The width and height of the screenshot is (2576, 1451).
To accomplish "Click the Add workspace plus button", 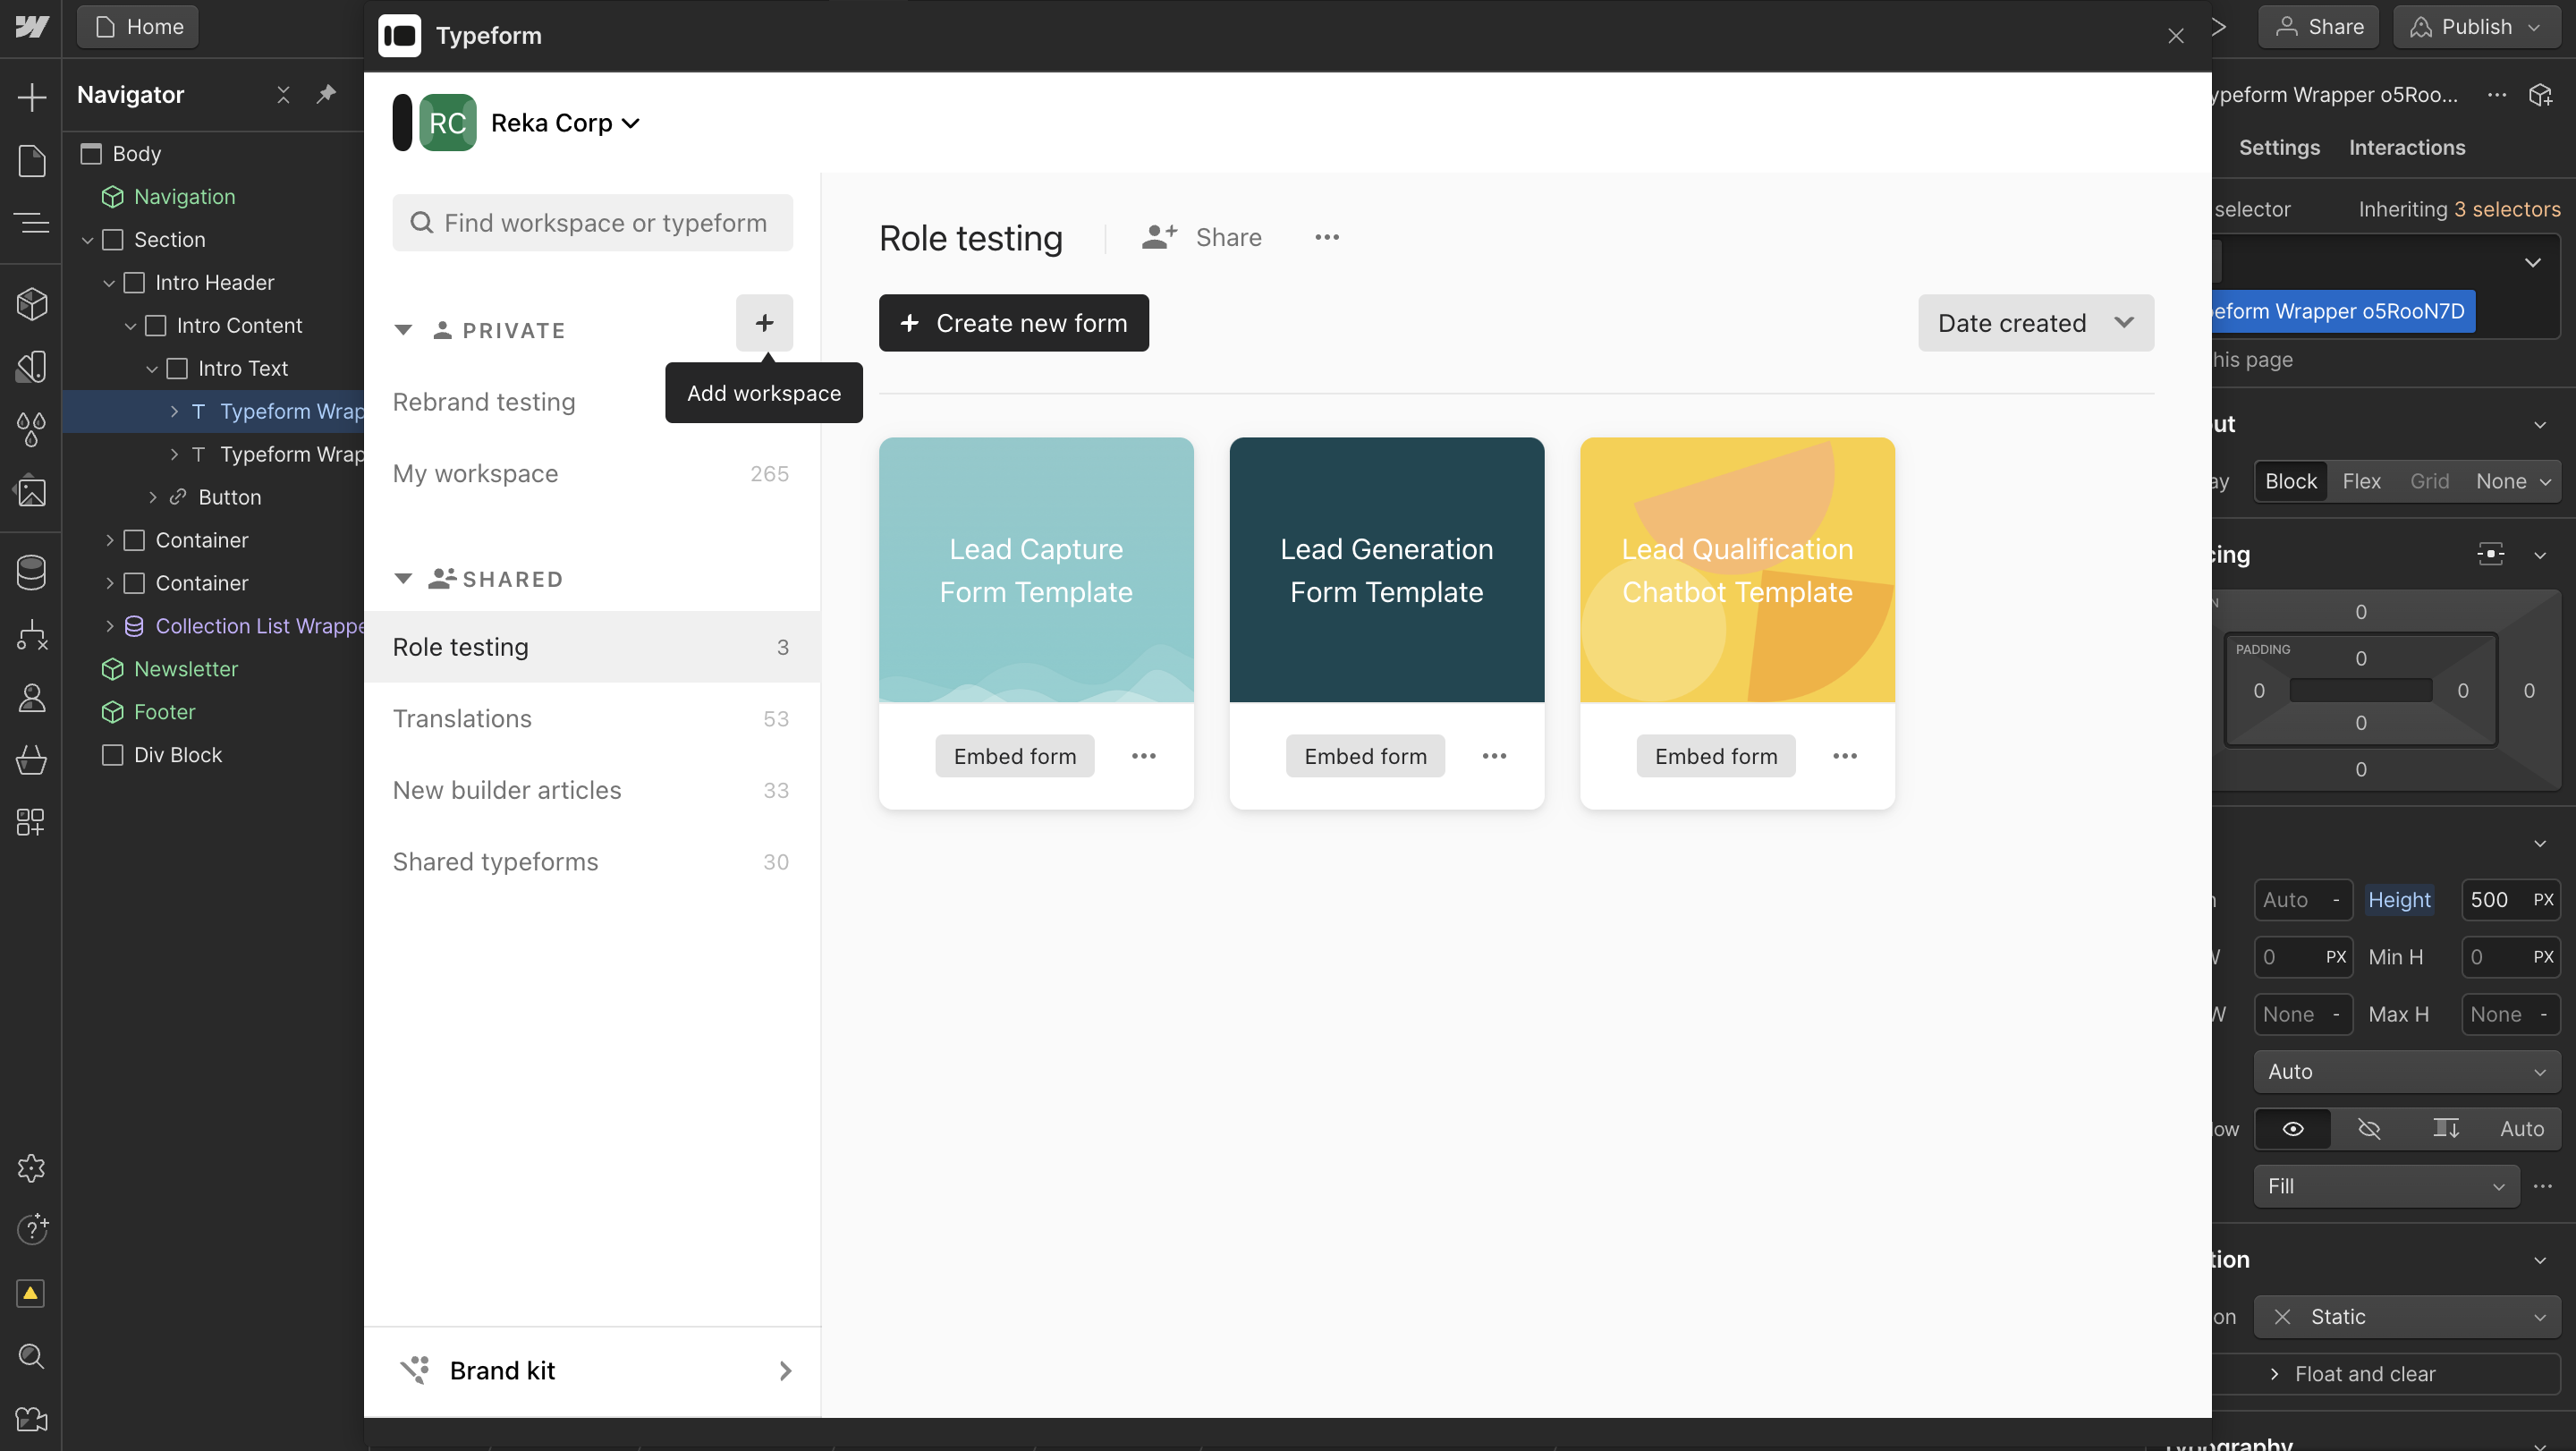I will pos(764,323).
